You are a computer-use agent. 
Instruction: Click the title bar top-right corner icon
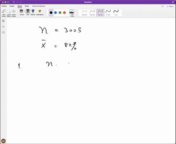click(173, 2)
